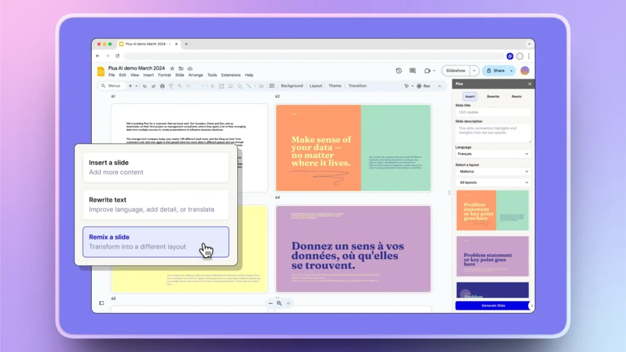Toggle the filmstrip view icon at bottom left
626x352 pixels.
[x=101, y=303]
